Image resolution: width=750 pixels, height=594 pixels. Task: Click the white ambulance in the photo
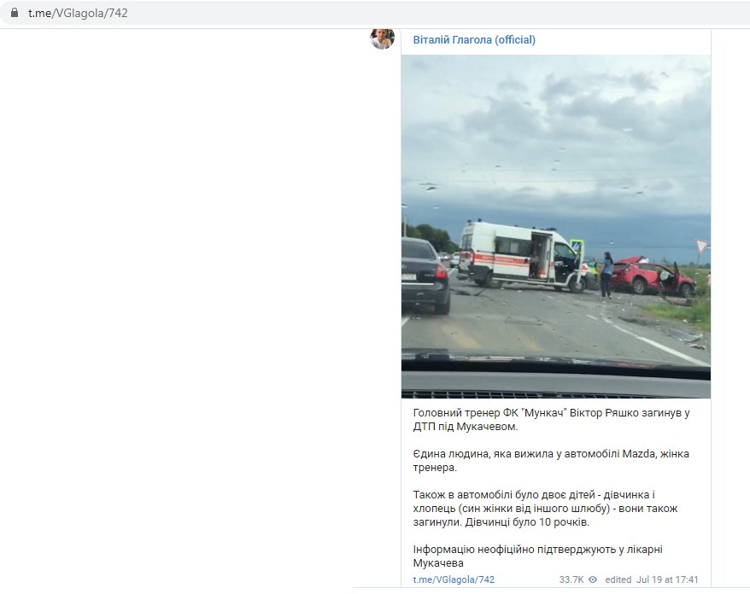[x=524, y=256]
